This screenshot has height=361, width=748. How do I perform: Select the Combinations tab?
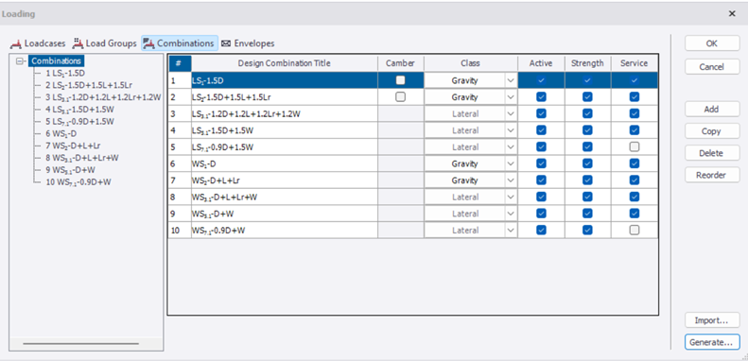pyautogui.click(x=180, y=43)
